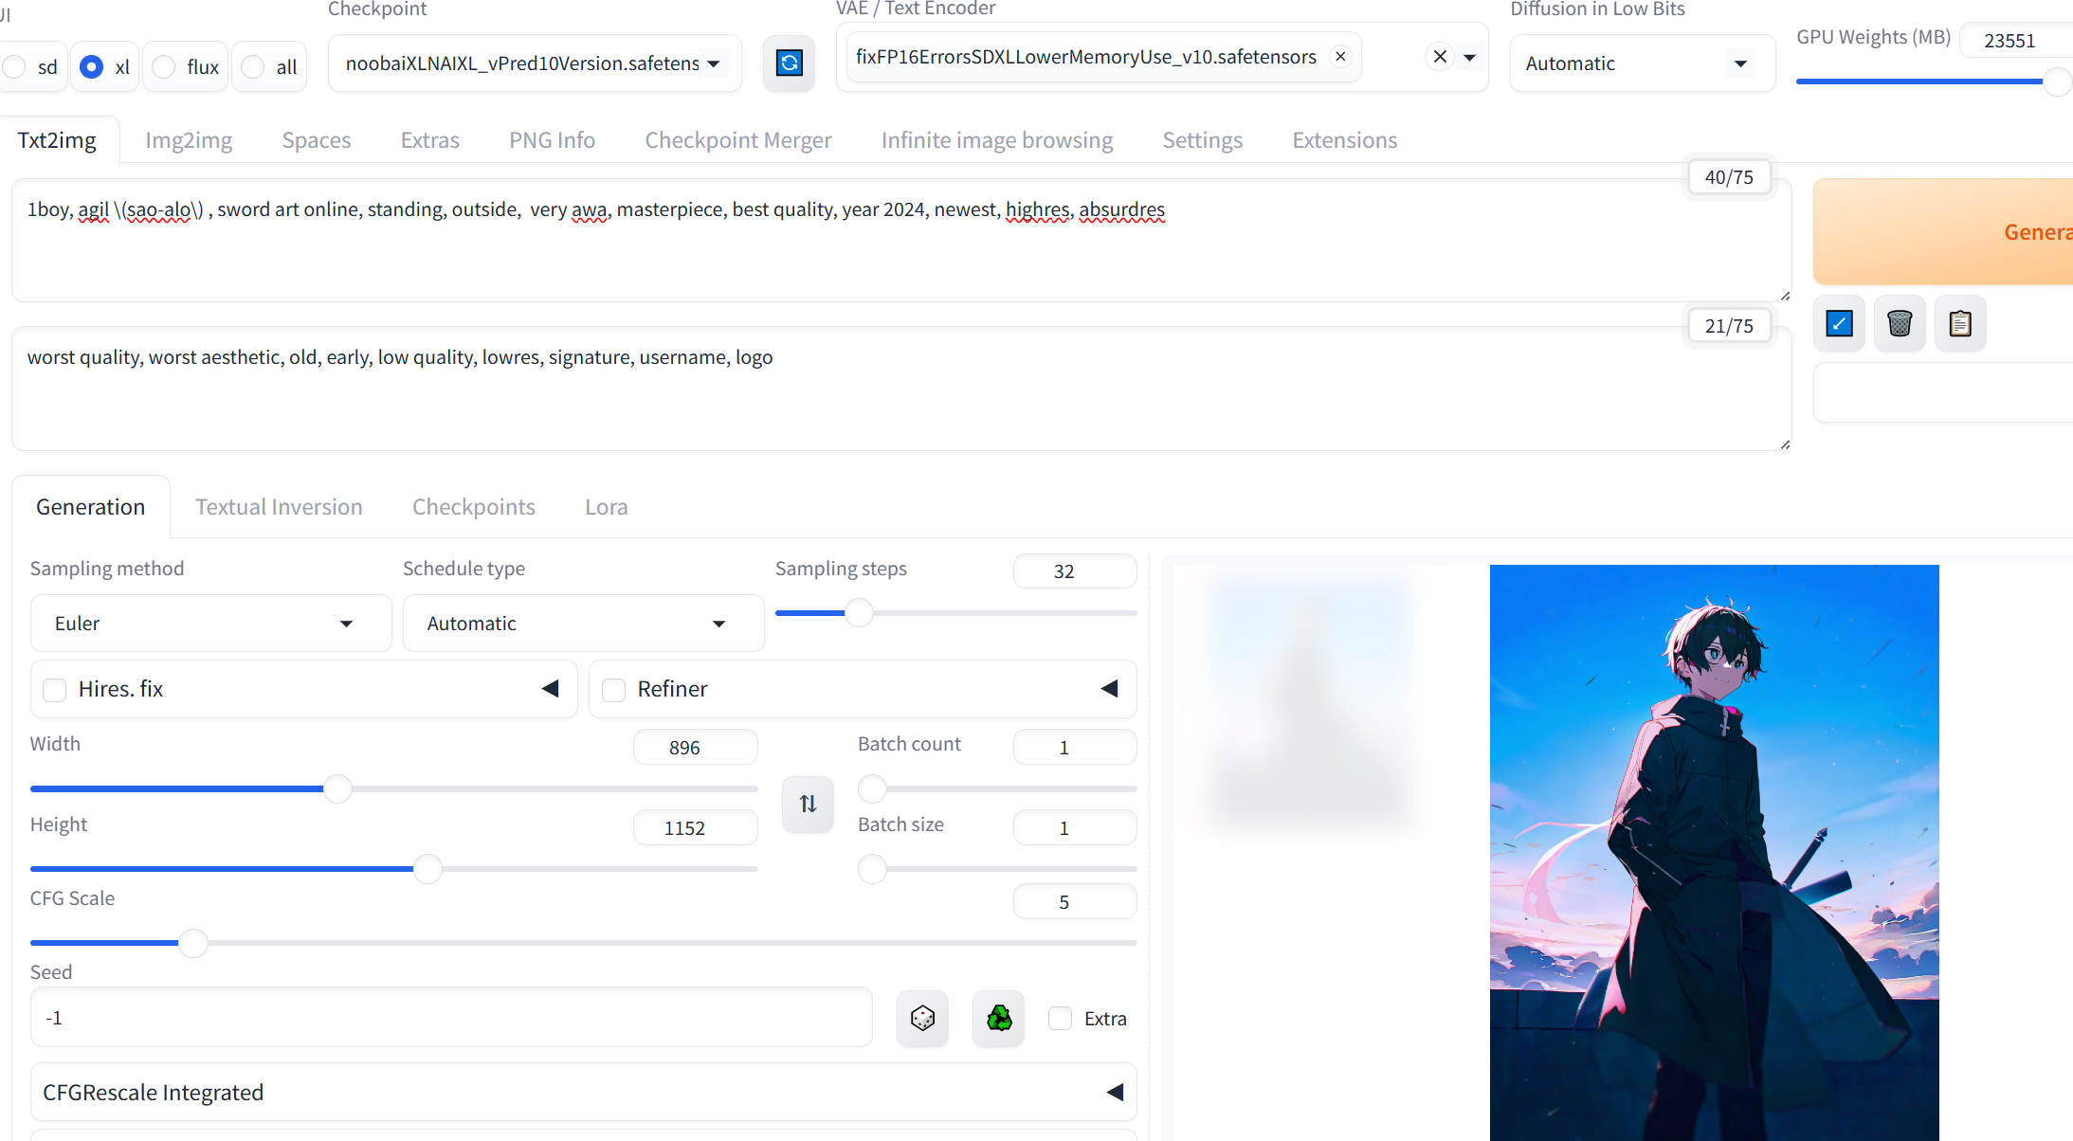Open the Extensions tab

pyautogui.click(x=1345, y=140)
